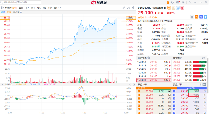Image resolution: width=209 pixels, height=114 pixels.
Task: Open the skin theme shirt icon
Action: coord(183,3)
